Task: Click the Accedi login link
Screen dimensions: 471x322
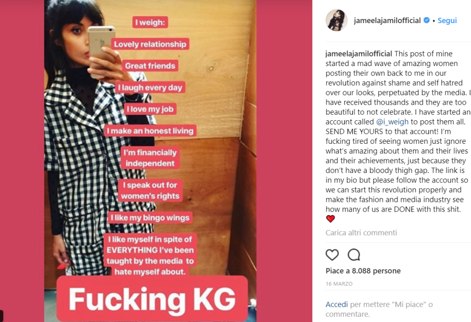Action: [x=337, y=305]
